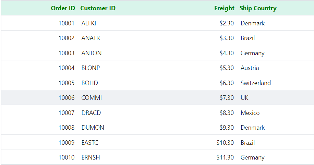Click the Freight column header
Viewport: 314px width, 165px height.
point(224,8)
